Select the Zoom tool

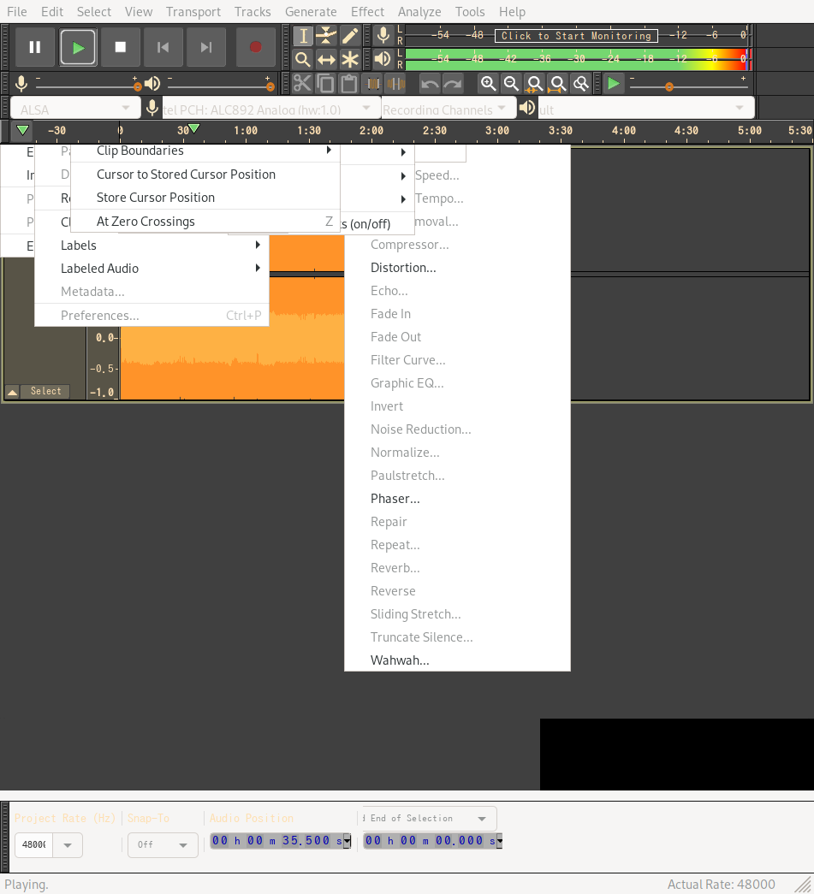(x=301, y=59)
